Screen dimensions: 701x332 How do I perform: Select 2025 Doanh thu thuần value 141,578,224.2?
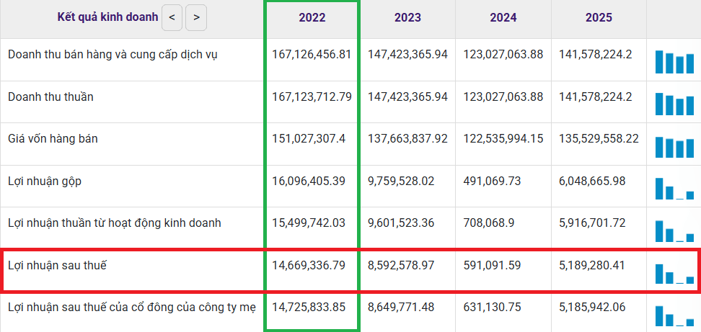(x=596, y=97)
